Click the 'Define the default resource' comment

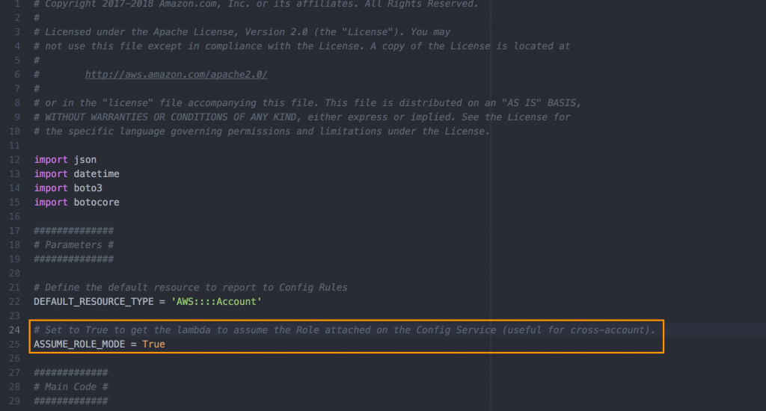[x=191, y=288]
